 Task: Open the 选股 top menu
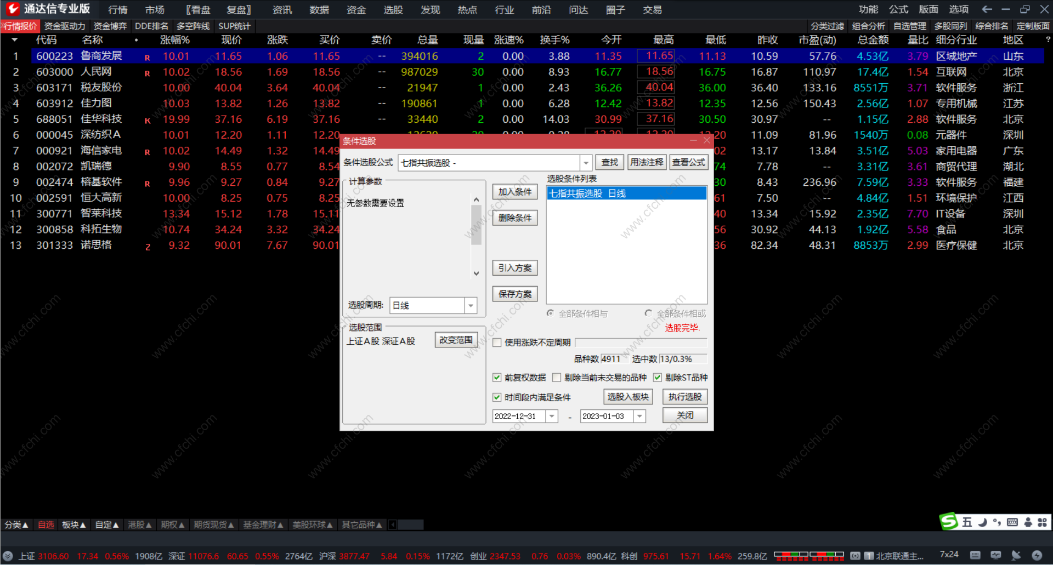393,10
